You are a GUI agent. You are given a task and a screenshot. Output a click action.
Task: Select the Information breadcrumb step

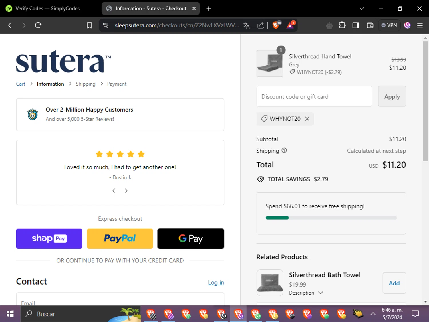pos(50,84)
